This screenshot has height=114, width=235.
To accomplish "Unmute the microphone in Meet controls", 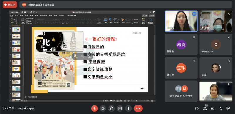I will 94,108.
